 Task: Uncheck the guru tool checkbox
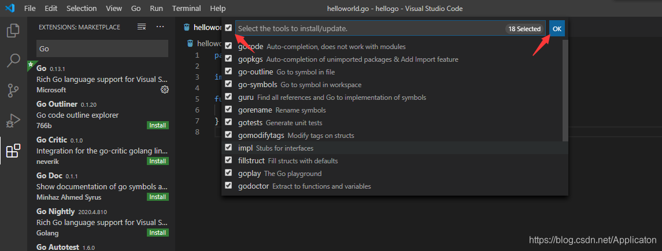pyautogui.click(x=228, y=97)
